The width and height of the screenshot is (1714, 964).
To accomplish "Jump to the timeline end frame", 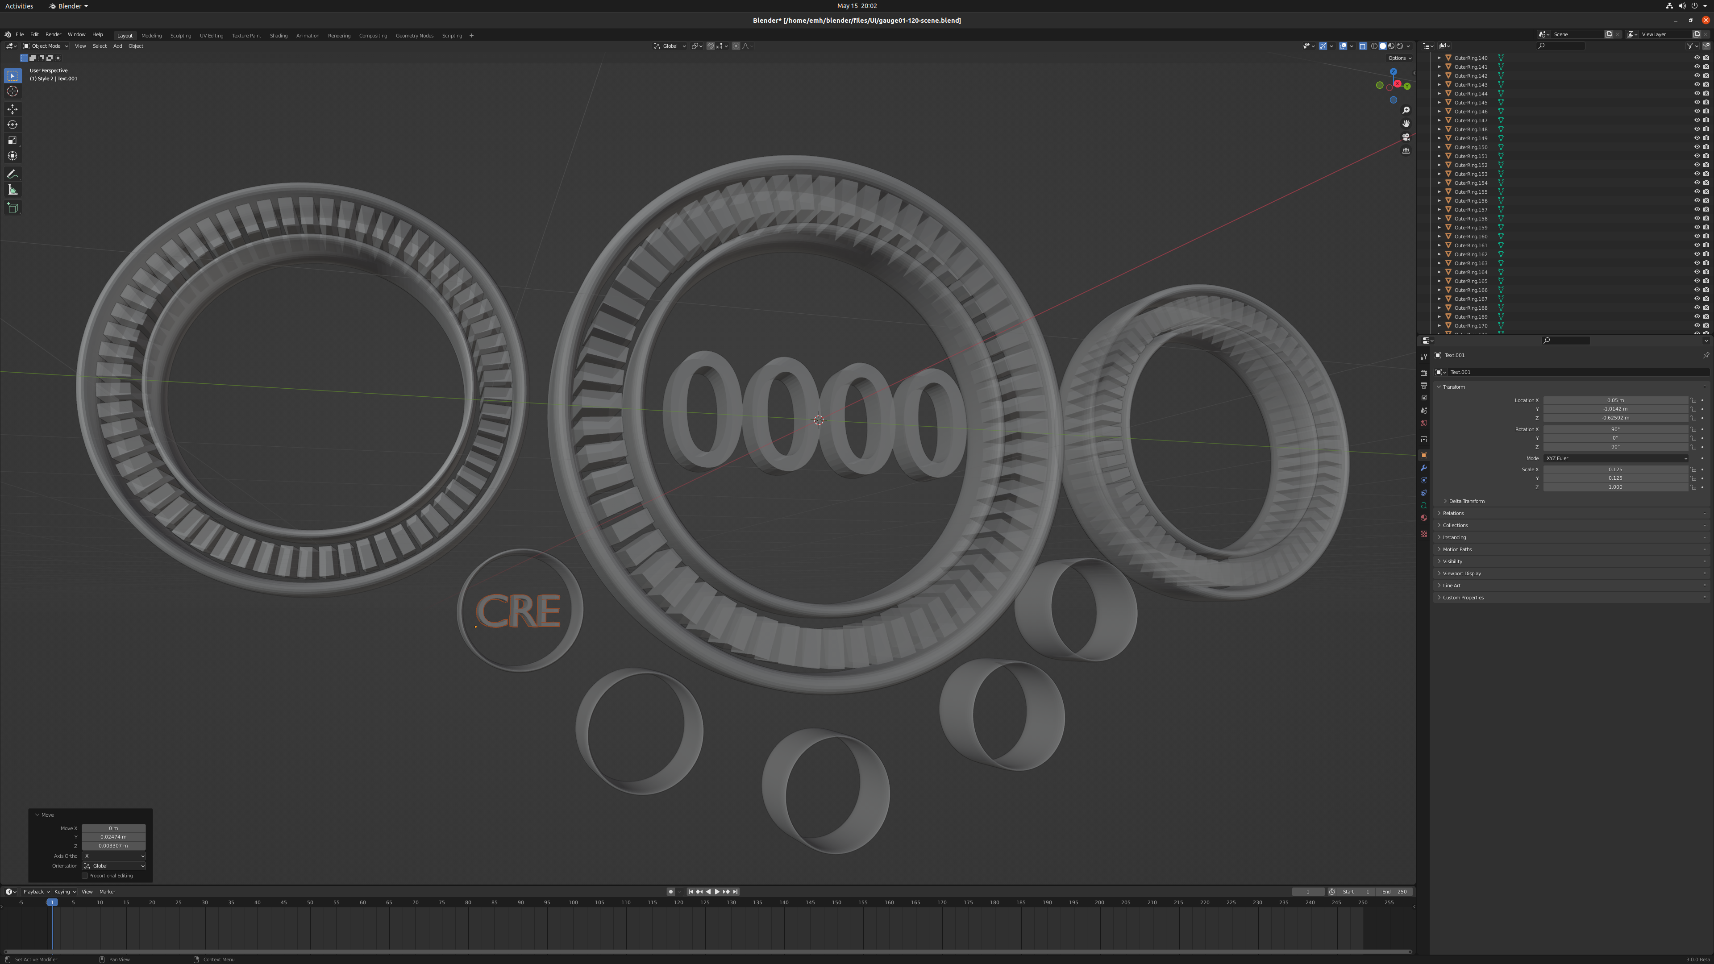I will [735, 892].
